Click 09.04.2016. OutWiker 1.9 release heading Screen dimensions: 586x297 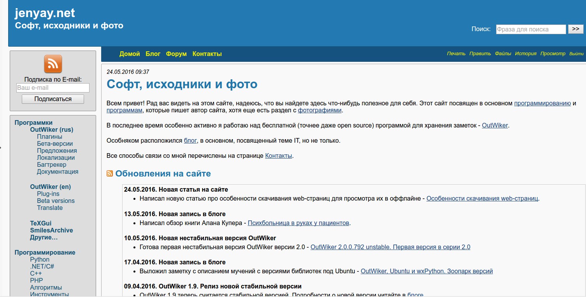[x=213, y=287]
